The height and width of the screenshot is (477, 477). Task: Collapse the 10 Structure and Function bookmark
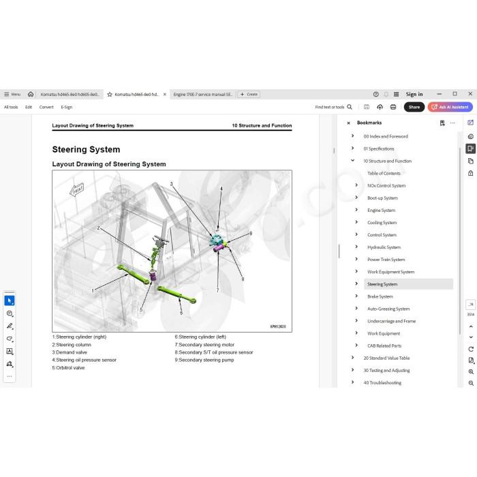tap(352, 161)
